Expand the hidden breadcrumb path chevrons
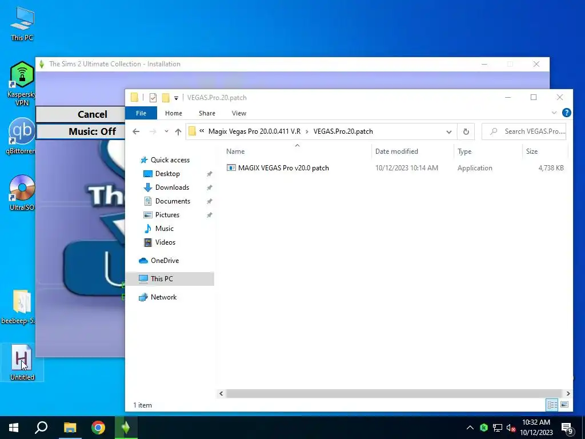Image resolution: width=585 pixels, height=439 pixels. [202, 131]
